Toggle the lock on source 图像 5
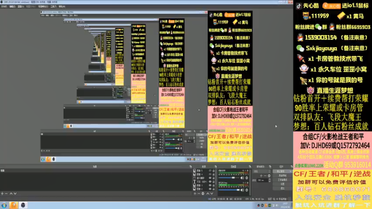The image size is (372, 209). click(213, 170)
